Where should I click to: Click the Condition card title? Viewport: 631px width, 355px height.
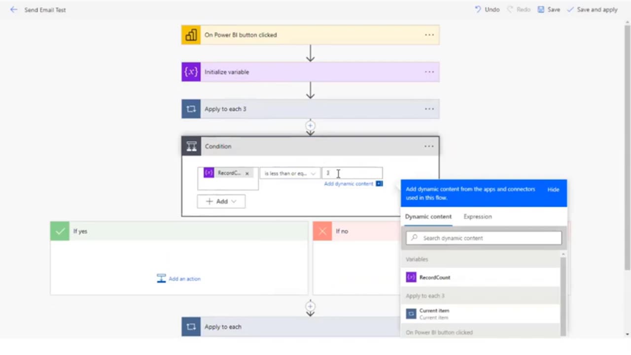click(218, 146)
